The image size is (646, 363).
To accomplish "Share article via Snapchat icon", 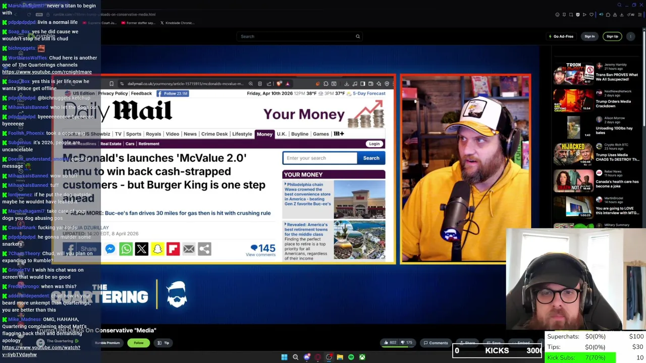I will pos(157,249).
